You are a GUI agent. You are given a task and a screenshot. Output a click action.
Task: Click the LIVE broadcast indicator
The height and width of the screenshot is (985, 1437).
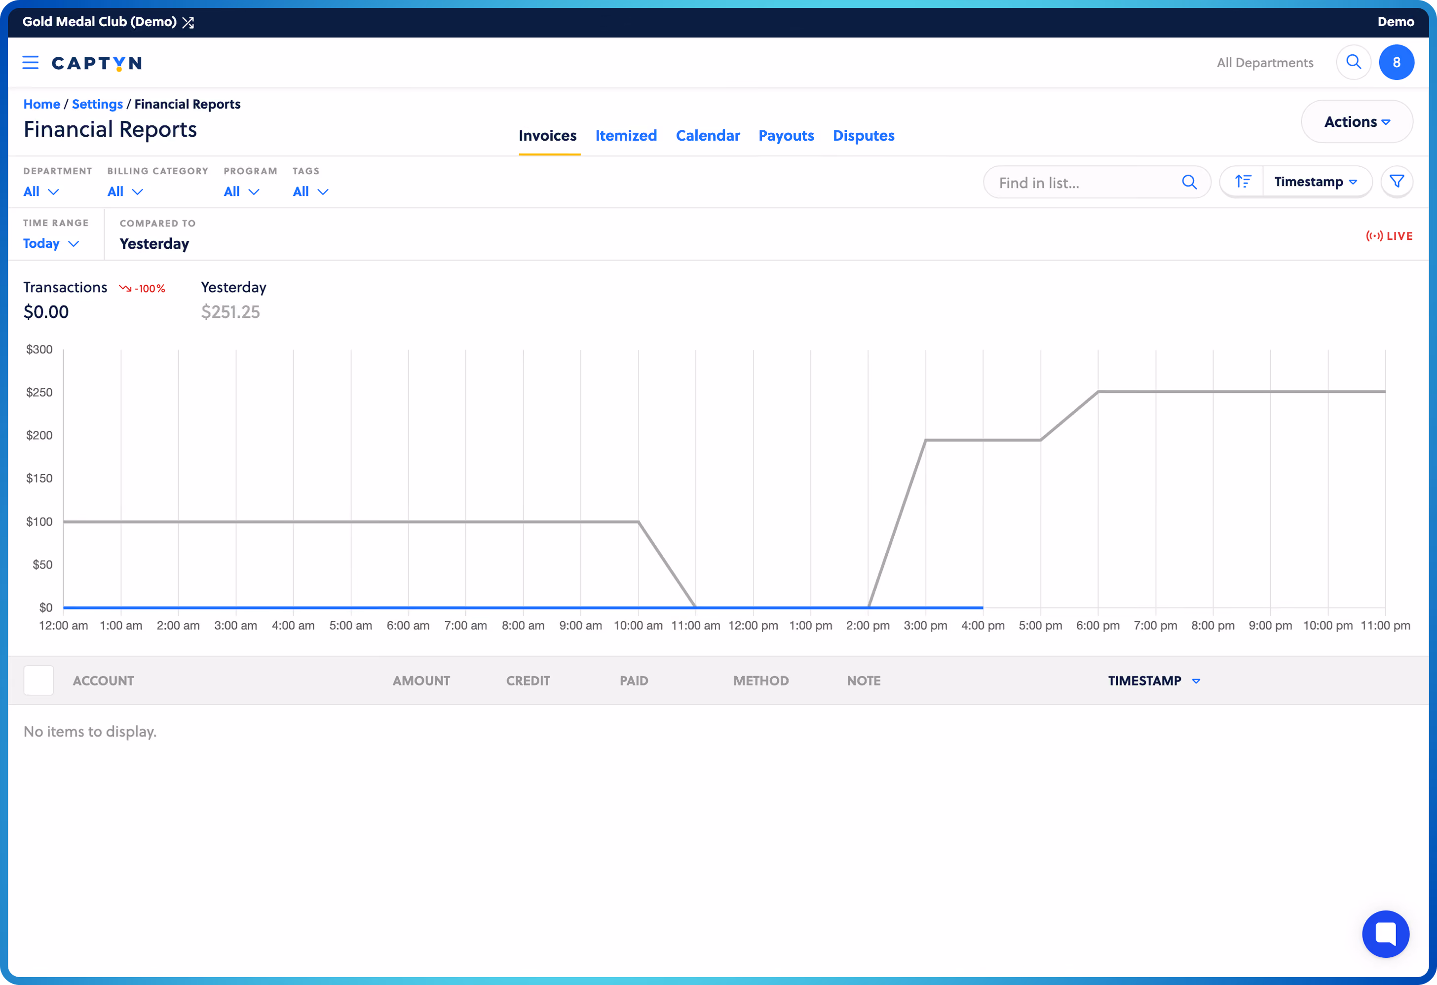1389,235
